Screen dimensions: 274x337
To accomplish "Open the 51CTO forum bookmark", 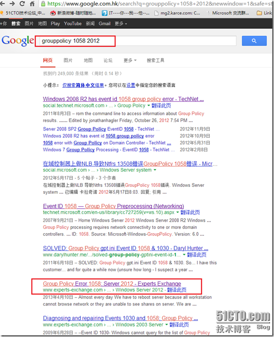I will (x=23, y=13).
